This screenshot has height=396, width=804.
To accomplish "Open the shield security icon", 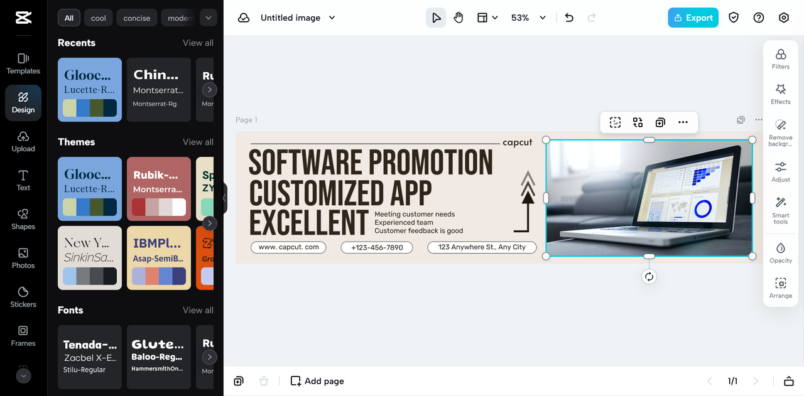I will tap(734, 18).
